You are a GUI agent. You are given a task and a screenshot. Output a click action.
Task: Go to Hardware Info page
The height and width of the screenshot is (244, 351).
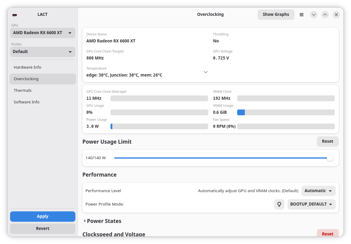(42, 67)
